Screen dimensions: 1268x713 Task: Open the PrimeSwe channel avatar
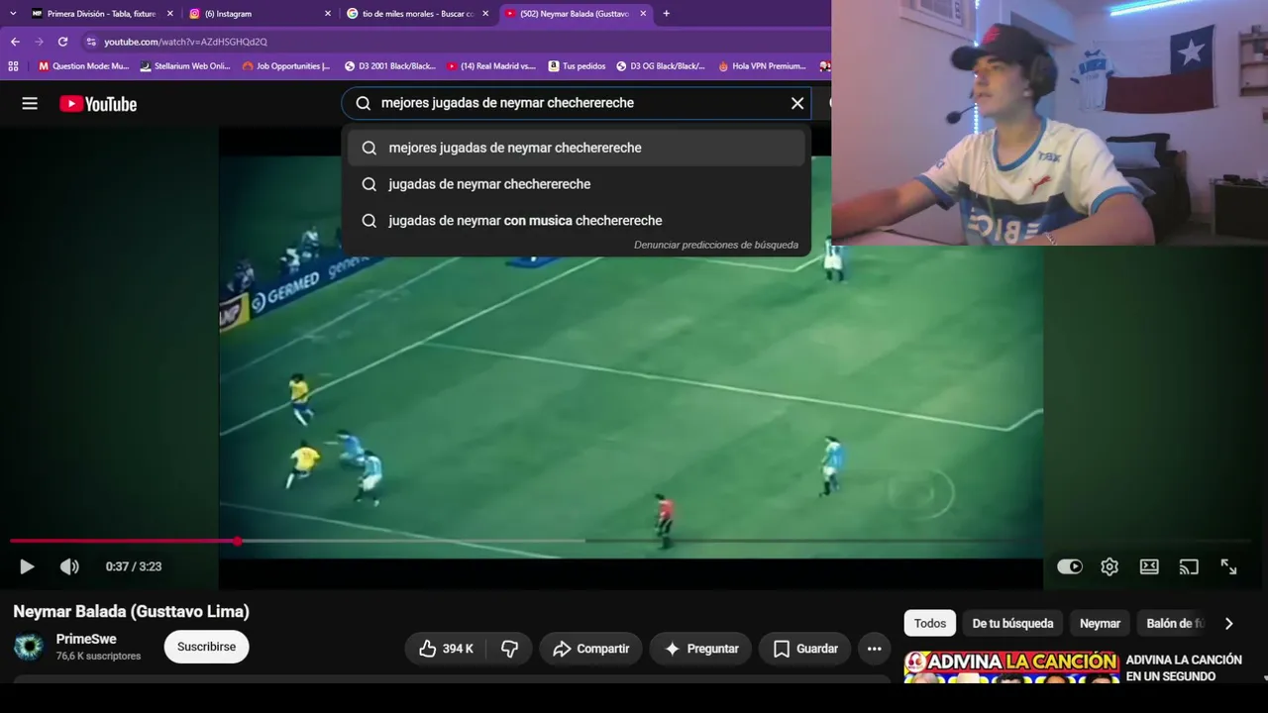click(x=29, y=647)
